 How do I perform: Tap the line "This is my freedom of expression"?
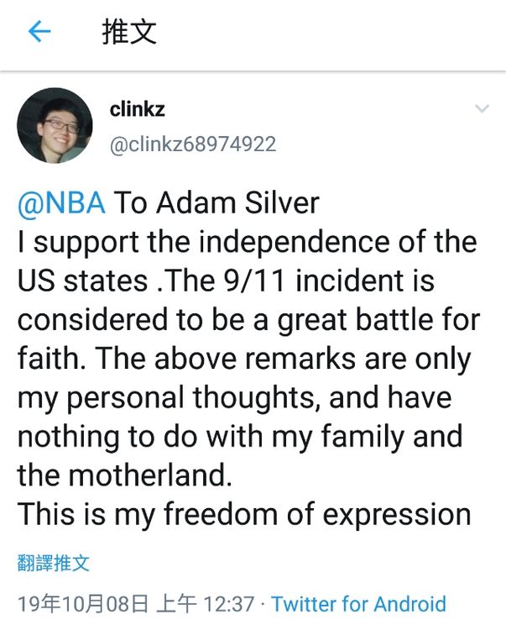244,514
